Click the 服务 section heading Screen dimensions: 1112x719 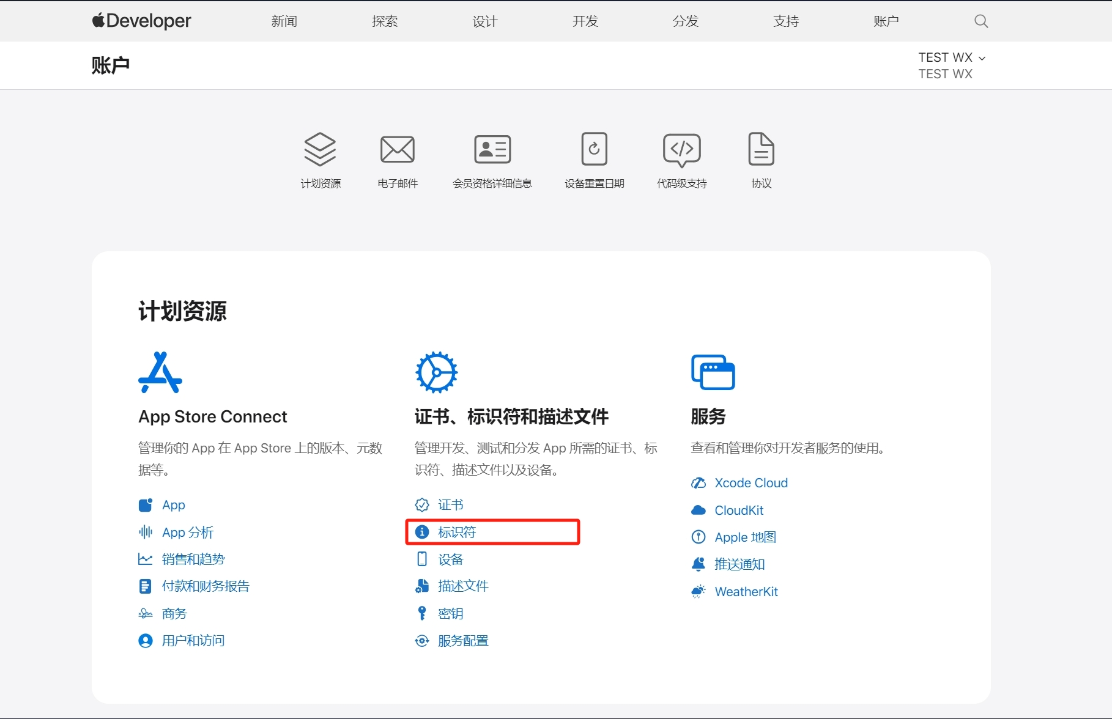pyautogui.click(x=708, y=416)
